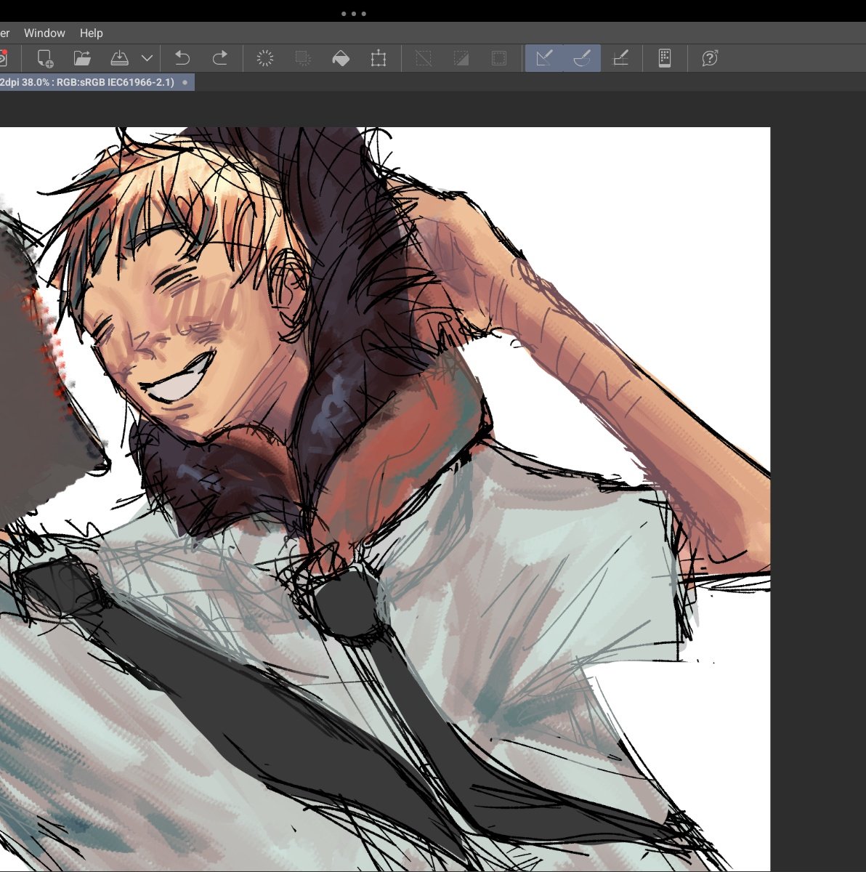
Task: Select the document tab showing sRGB profile
Action: tap(94, 82)
